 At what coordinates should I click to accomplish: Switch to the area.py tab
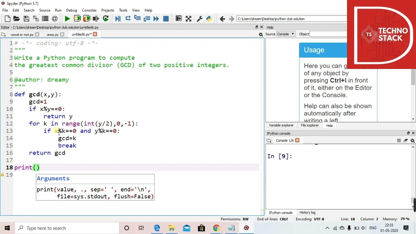coord(53,34)
